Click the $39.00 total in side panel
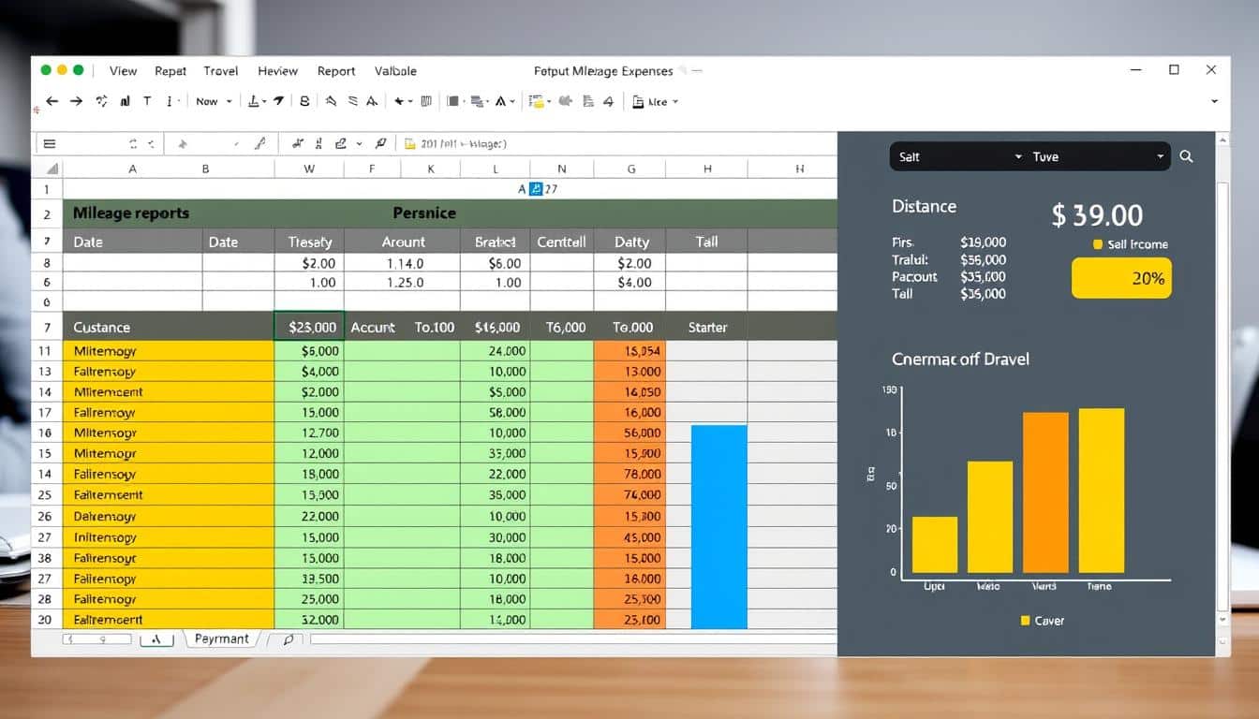1259x719 pixels. [1097, 215]
